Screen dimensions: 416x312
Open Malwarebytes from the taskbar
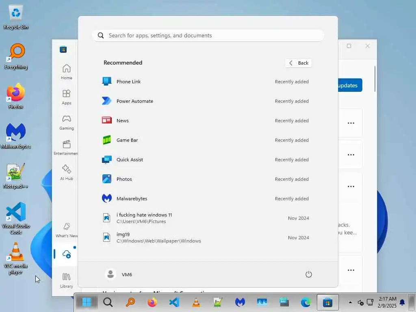tap(240, 302)
